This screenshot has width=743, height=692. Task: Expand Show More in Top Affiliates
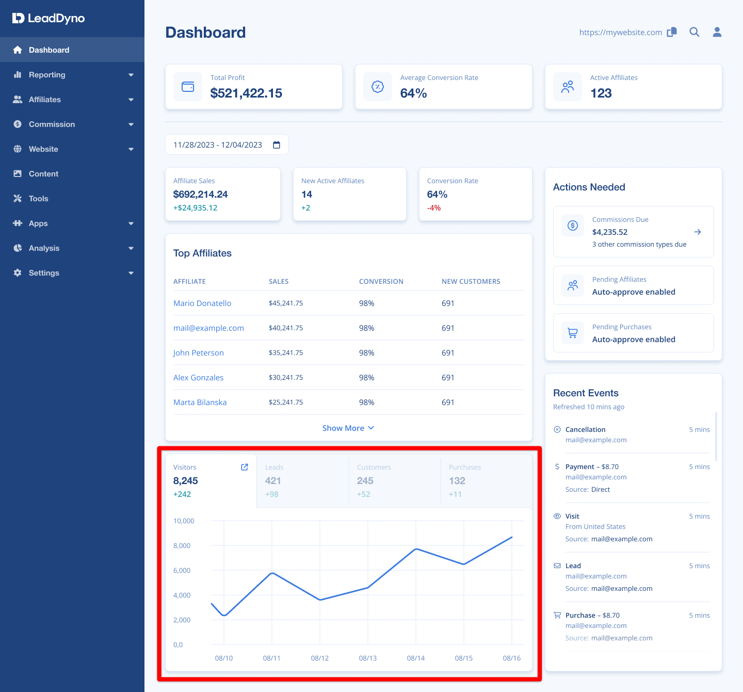click(x=348, y=428)
